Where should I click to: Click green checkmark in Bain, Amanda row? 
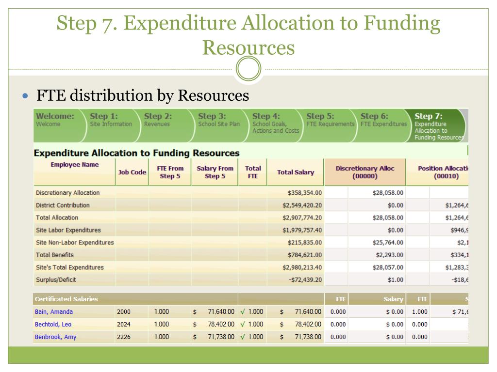point(243,312)
